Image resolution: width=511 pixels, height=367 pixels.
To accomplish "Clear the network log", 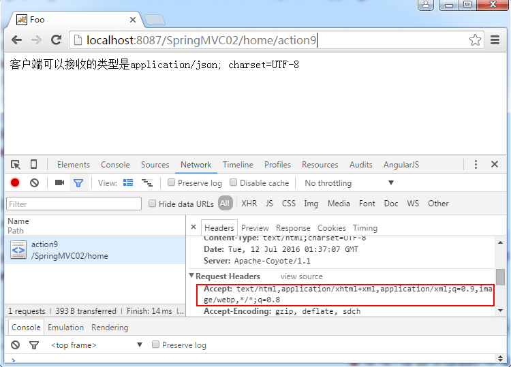I will pyautogui.click(x=34, y=183).
